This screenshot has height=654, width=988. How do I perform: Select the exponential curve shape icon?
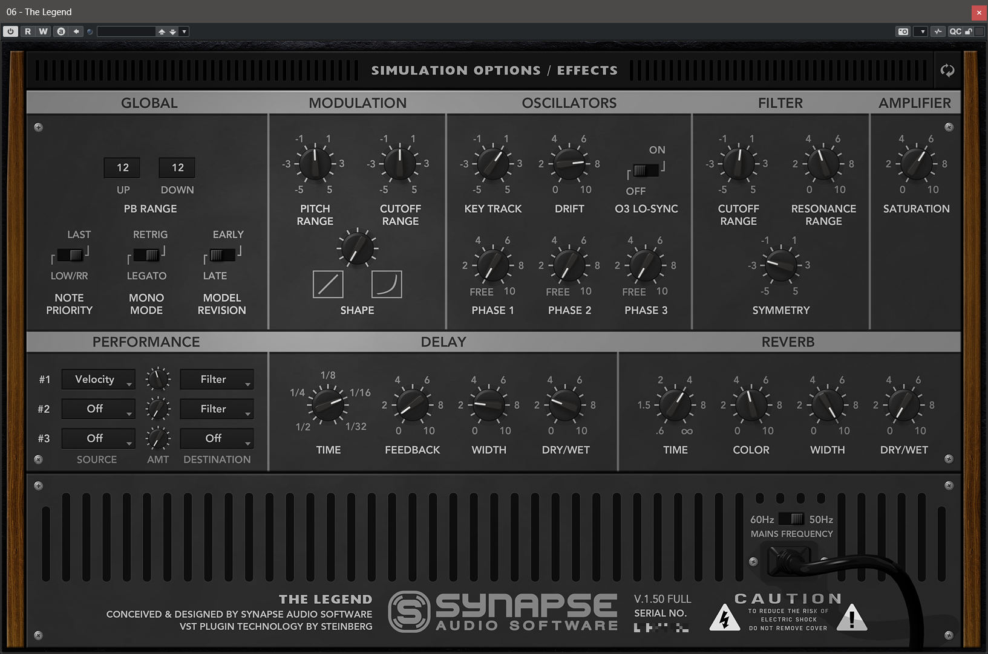(386, 284)
